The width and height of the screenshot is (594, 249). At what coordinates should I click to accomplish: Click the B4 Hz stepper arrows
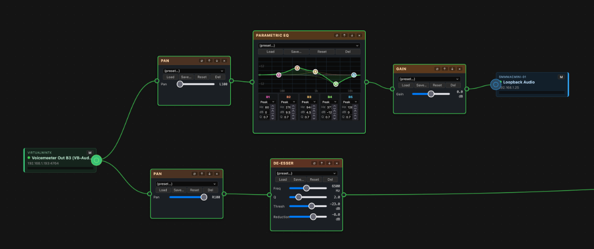coord(335,107)
